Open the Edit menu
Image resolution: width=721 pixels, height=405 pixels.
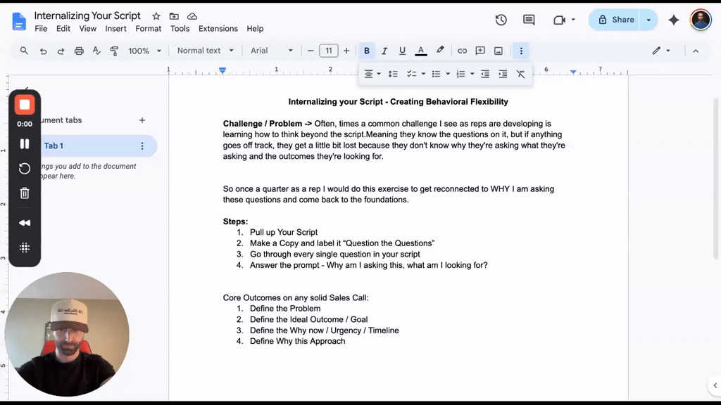pyautogui.click(x=63, y=28)
